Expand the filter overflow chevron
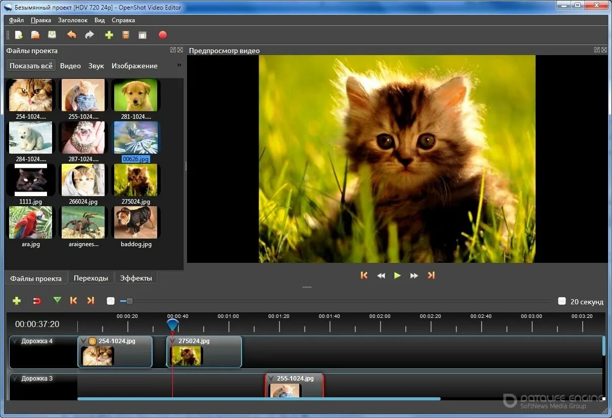Screen dimensions: 612x418 (x=179, y=65)
